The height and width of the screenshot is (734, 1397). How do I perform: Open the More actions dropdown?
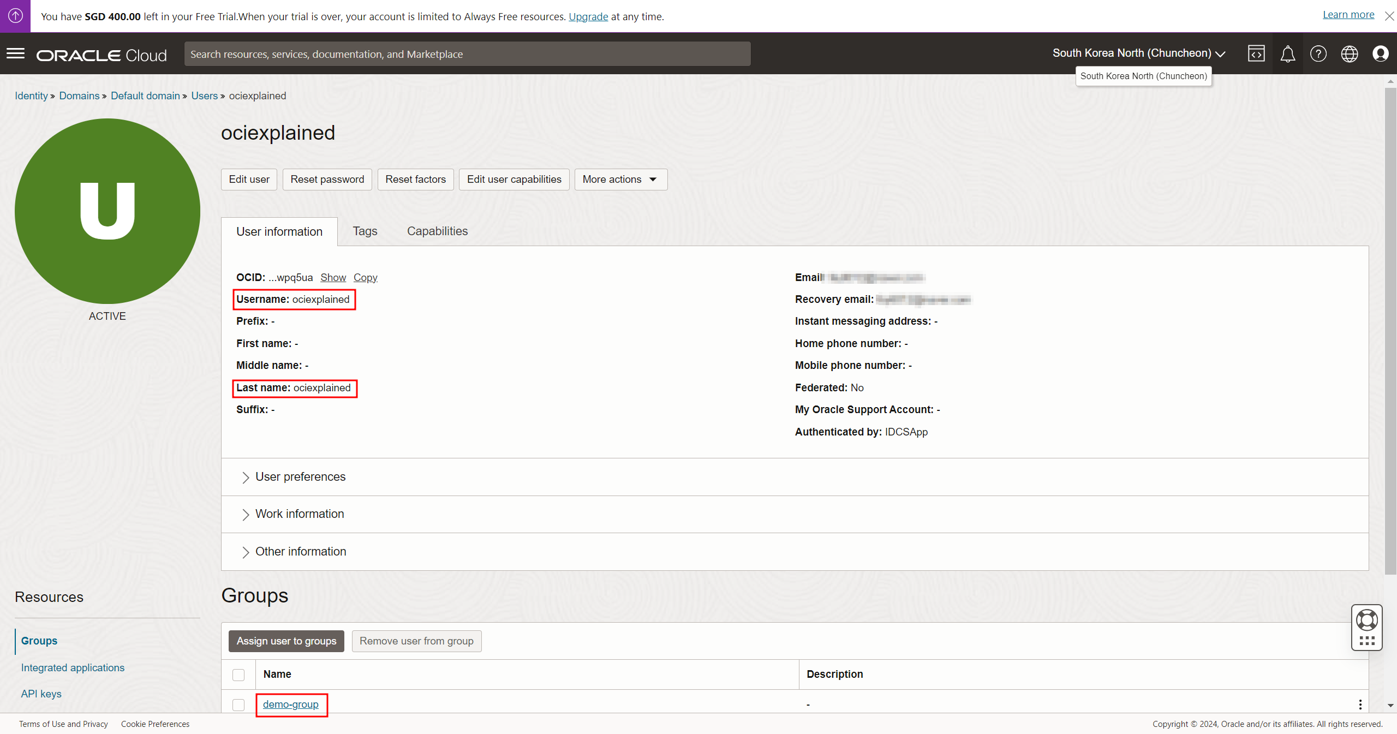coord(620,180)
